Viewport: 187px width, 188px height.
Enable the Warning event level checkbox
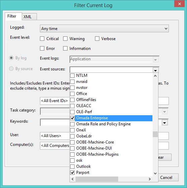click(x=65, y=39)
